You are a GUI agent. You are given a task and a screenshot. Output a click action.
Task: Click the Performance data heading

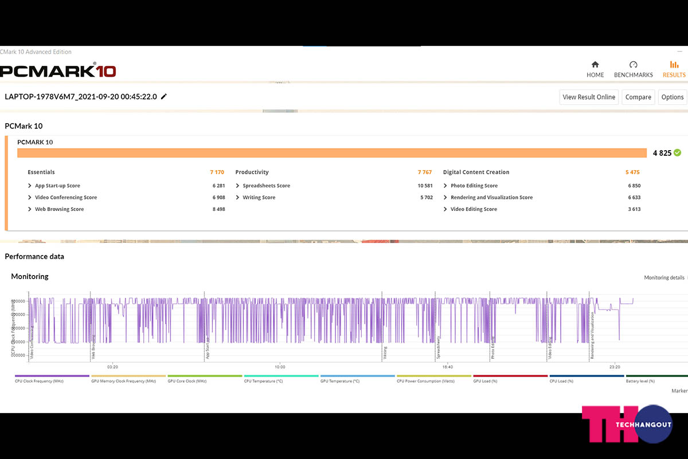(34, 256)
